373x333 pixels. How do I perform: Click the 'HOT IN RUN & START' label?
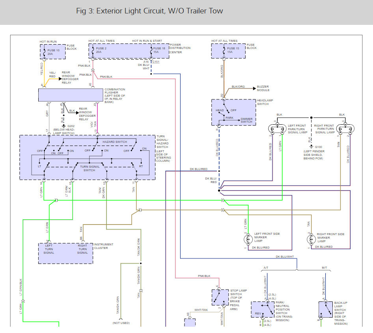[x=147, y=41]
